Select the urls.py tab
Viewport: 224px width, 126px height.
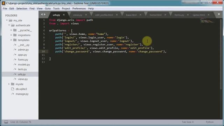pos(56,15)
